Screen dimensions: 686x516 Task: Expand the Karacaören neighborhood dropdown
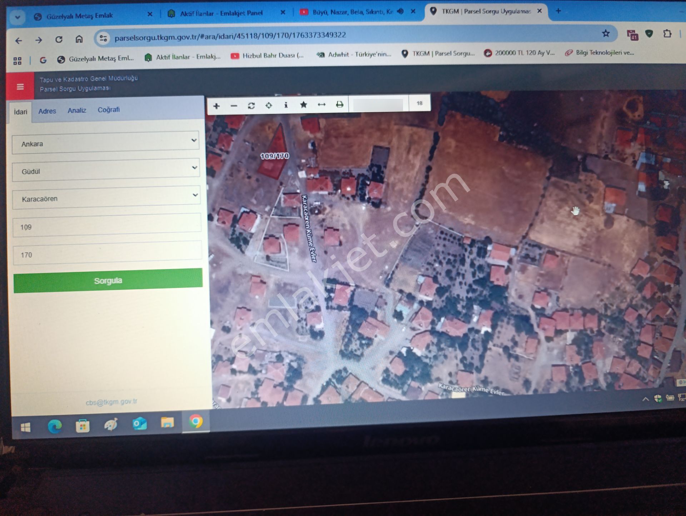(x=106, y=198)
